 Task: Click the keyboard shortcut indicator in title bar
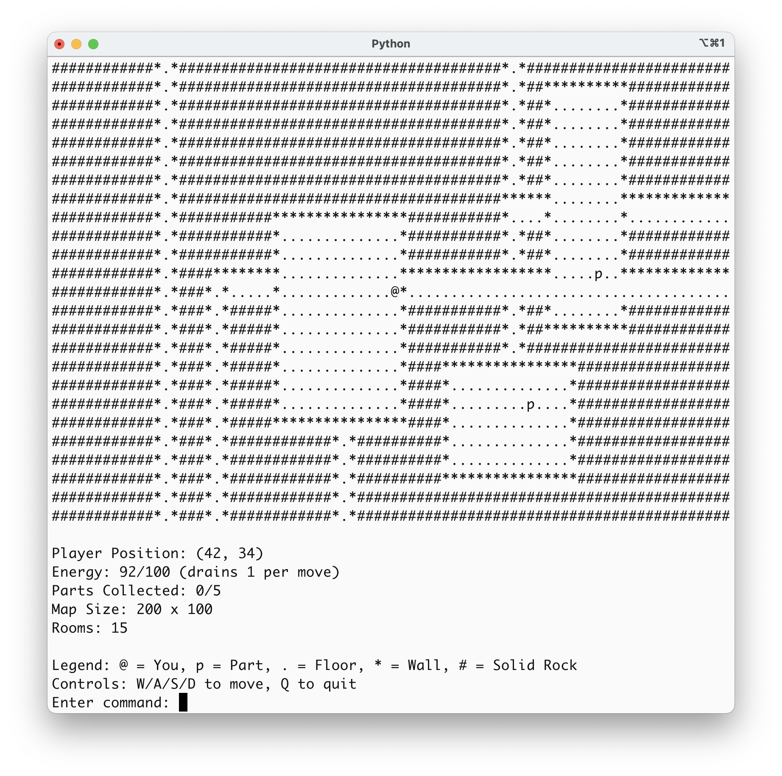tap(712, 43)
